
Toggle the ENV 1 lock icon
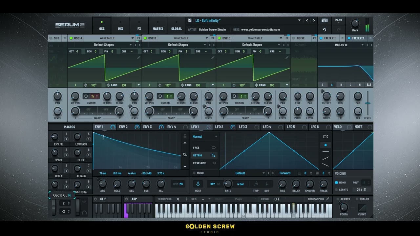(185, 136)
